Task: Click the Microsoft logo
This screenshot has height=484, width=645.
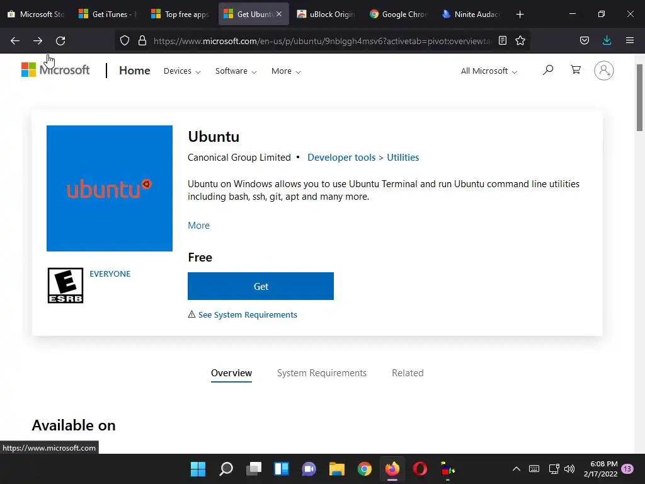Action: click(55, 70)
